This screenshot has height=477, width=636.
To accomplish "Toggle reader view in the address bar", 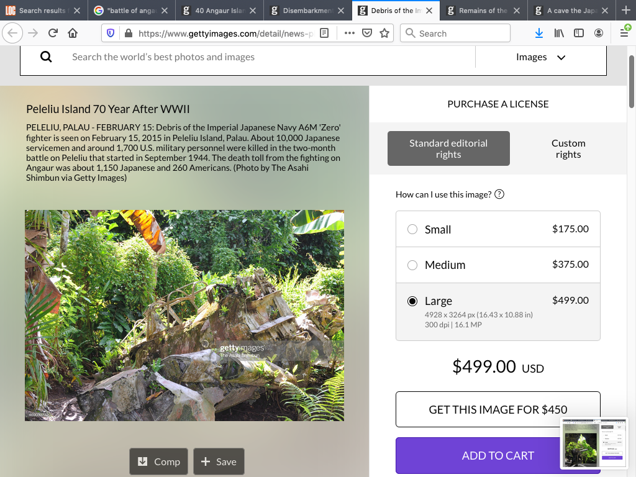I will tap(324, 34).
